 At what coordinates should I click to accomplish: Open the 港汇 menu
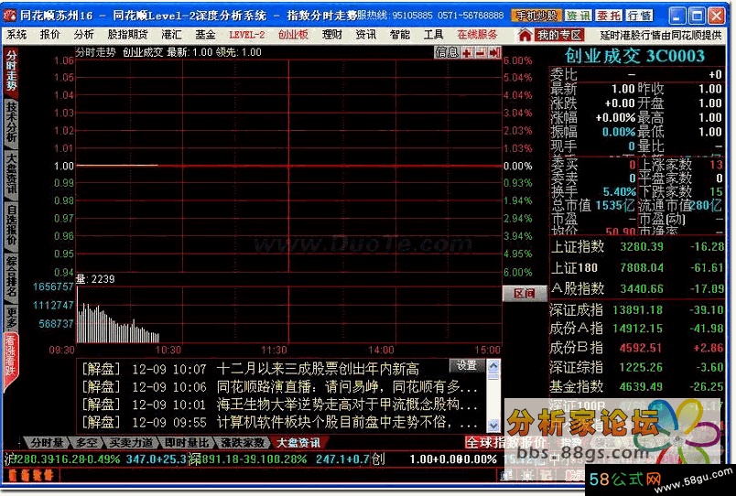click(171, 34)
